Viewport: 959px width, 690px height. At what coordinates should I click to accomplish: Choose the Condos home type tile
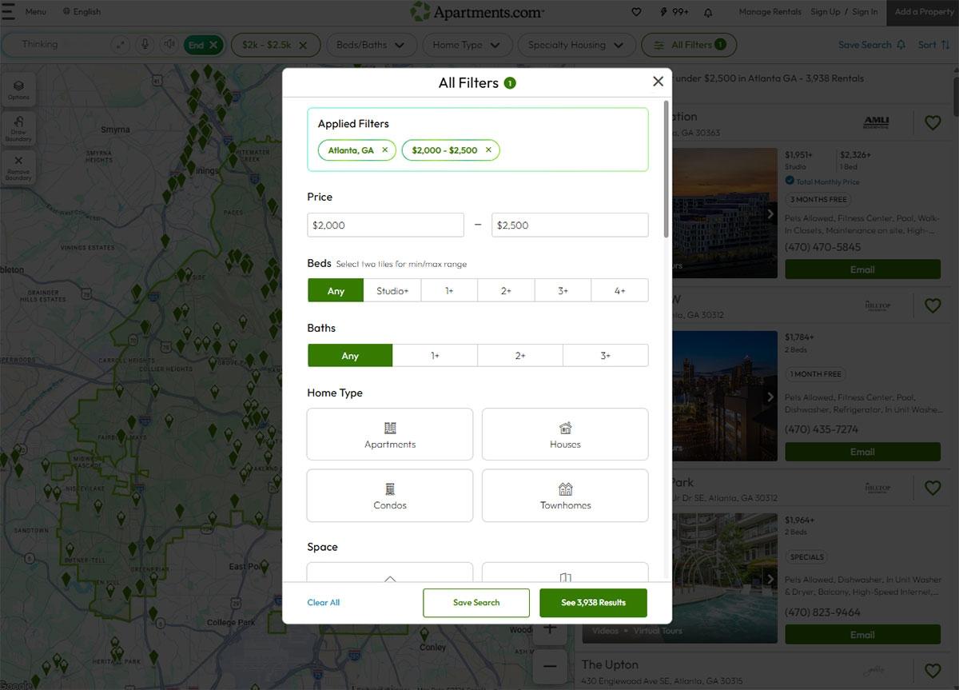(390, 495)
